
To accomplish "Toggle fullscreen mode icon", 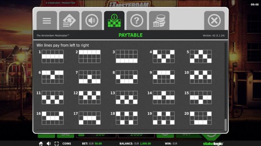I will click(x=57, y=144).
